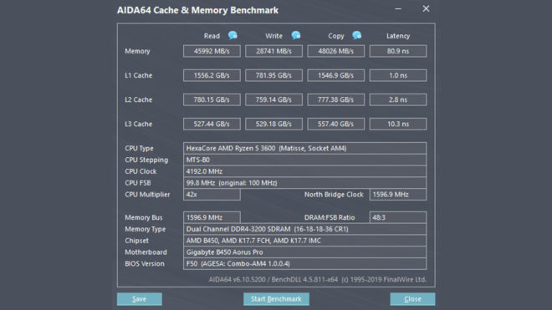552x310 pixels.
Task: Click the Copy column header text
Action: click(x=336, y=36)
